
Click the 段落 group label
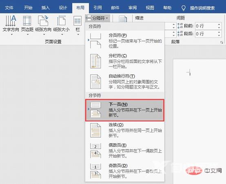point(175,42)
